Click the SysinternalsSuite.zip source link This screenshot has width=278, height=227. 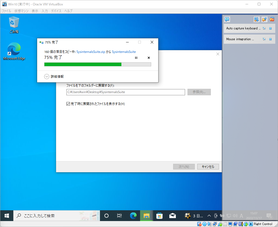pos(91,52)
